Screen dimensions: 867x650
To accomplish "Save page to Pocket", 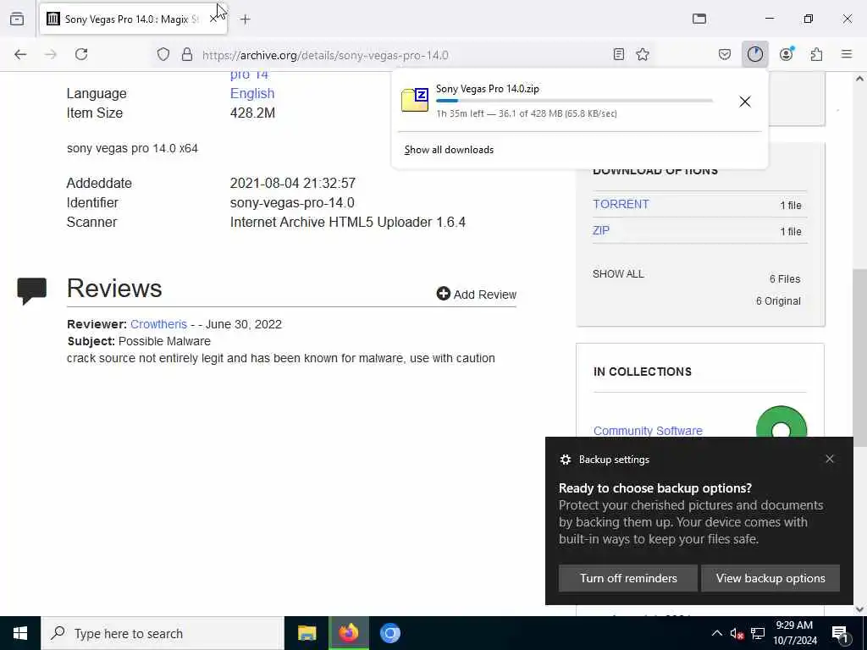I will pyautogui.click(x=725, y=54).
